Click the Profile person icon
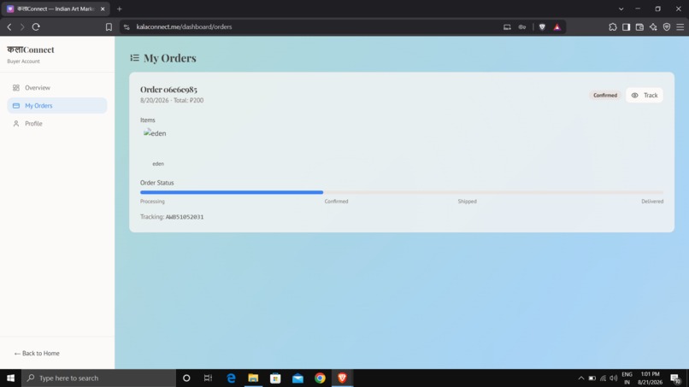689x387 pixels. click(16, 123)
